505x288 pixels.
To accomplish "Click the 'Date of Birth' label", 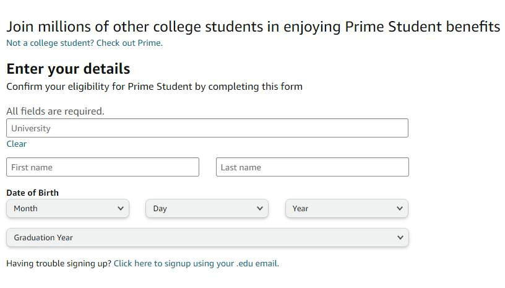I will 32,193.
